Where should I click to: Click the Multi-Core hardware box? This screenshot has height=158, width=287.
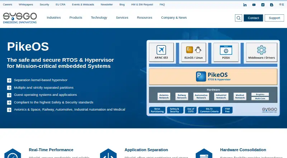tap(260, 99)
